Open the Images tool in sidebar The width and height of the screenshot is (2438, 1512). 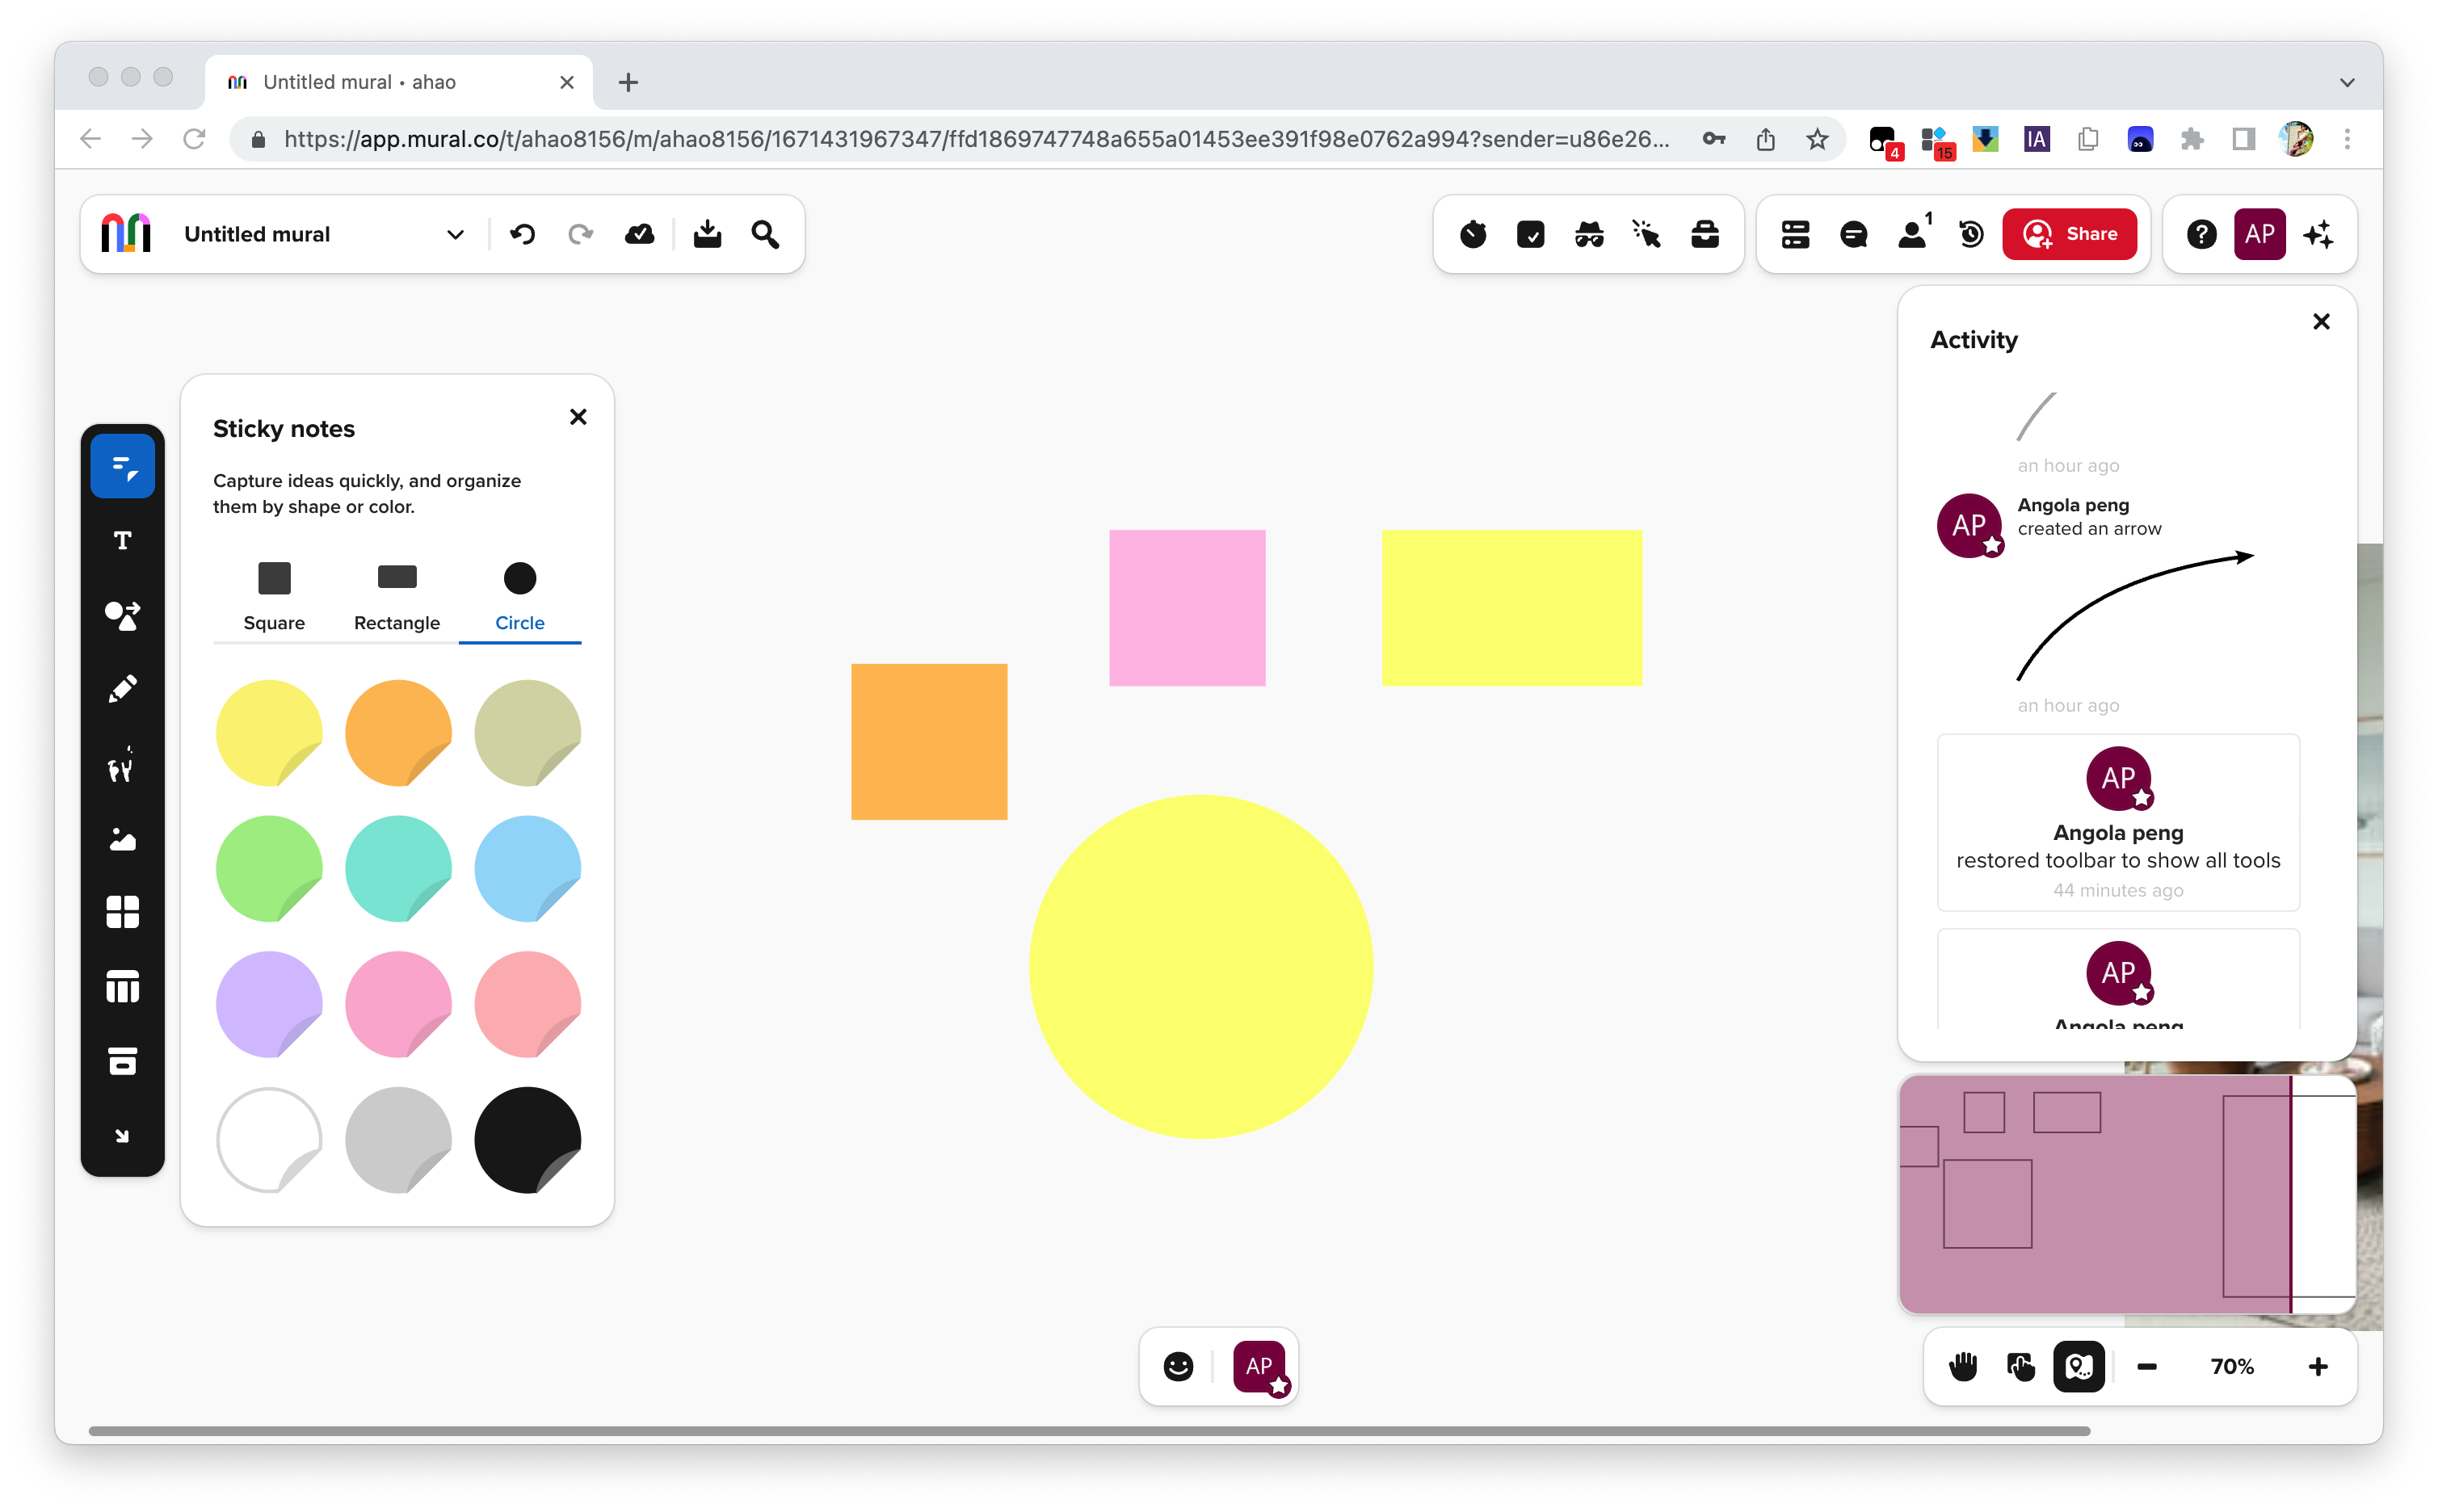pyautogui.click(x=122, y=838)
